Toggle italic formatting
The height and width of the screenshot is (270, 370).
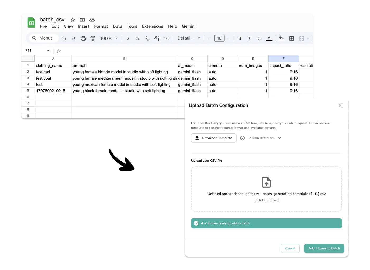[x=249, y=38]
